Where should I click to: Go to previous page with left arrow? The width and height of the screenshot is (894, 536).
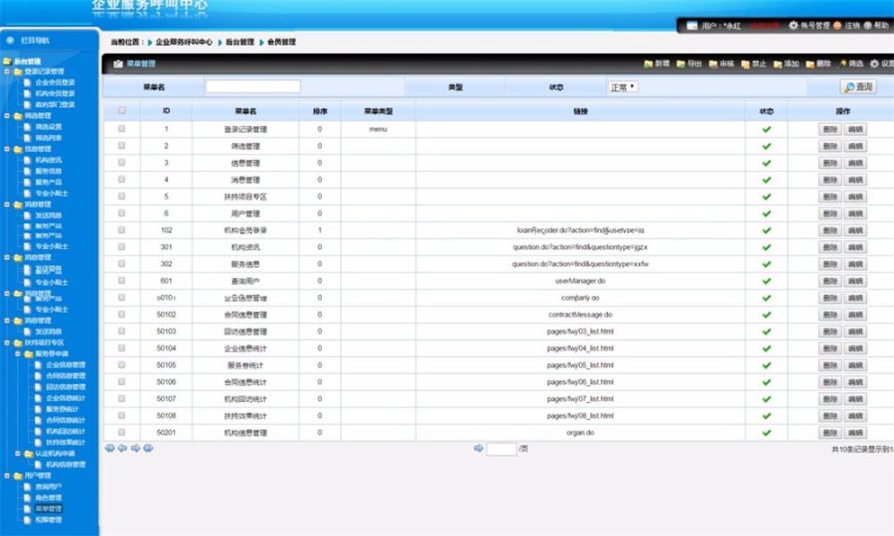click(x=122, y=449)
